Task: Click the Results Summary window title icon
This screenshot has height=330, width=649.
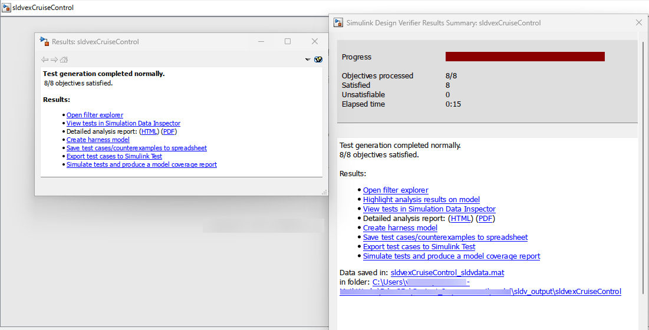Action: (338, 23)
